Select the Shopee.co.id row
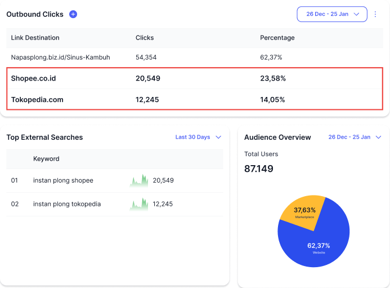Image resolution: width=390 pixels, height=288 pixels. point(34,78)
